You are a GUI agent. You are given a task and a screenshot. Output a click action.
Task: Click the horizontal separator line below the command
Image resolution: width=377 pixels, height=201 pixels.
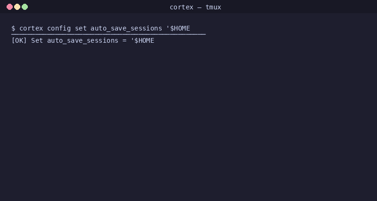[x=108, y=34]
